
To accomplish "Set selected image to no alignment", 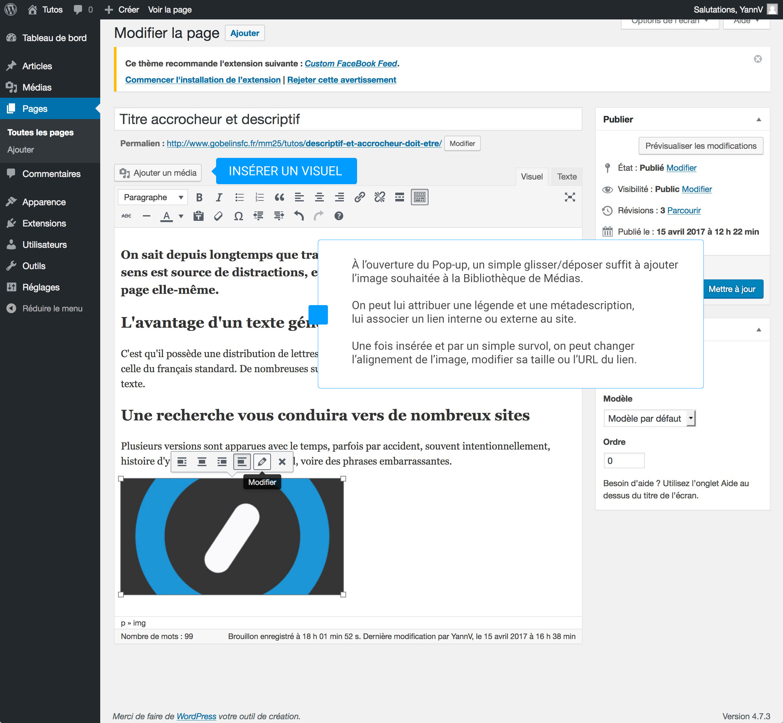I will [242, 462].
